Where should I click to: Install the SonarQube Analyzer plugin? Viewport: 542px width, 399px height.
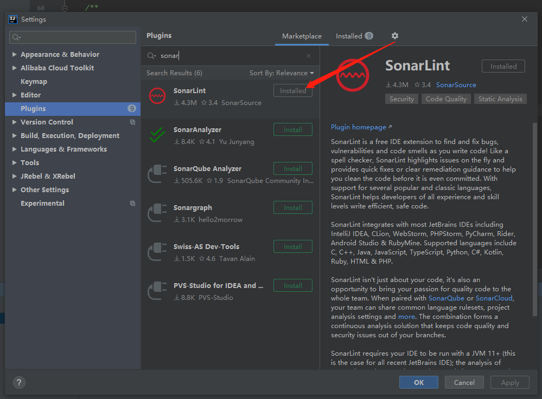(x=293, y=168)
